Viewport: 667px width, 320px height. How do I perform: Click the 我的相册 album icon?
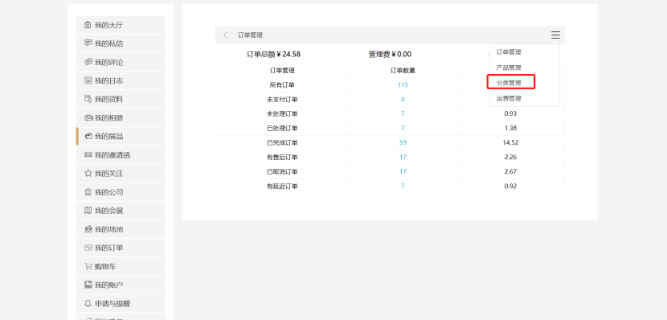(x=88, y=118)
